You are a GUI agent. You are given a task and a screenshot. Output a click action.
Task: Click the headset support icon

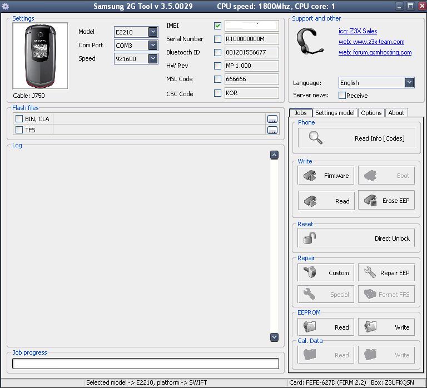tap(310, 41)
